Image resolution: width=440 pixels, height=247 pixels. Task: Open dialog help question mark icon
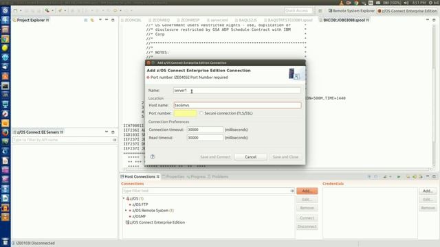coord(153,157)
